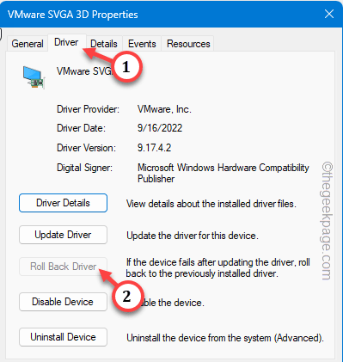Click the Roll Back Driver button

63,267
